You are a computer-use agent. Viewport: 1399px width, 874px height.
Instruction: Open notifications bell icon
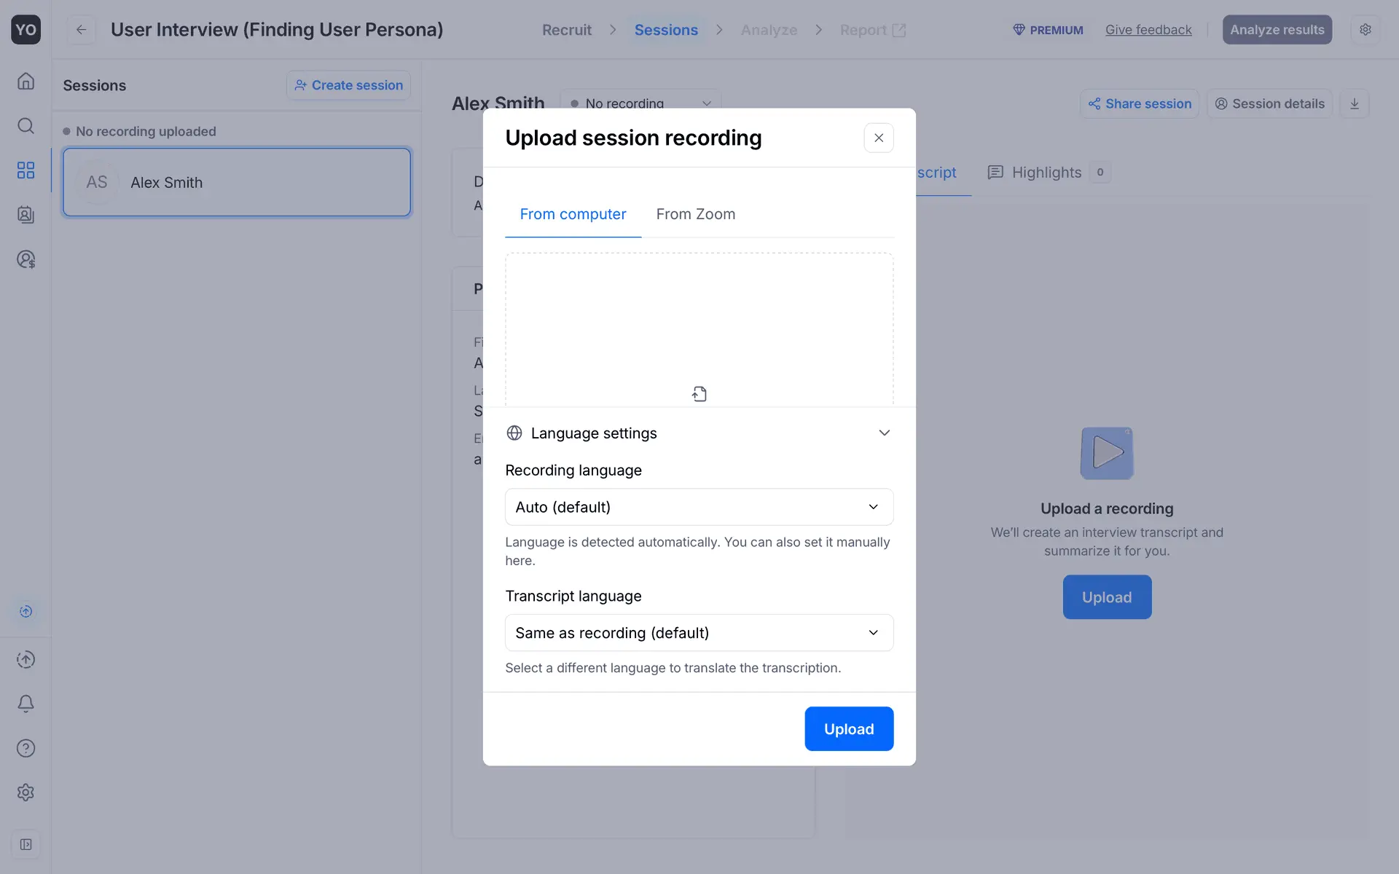click(x=26, y=704)
